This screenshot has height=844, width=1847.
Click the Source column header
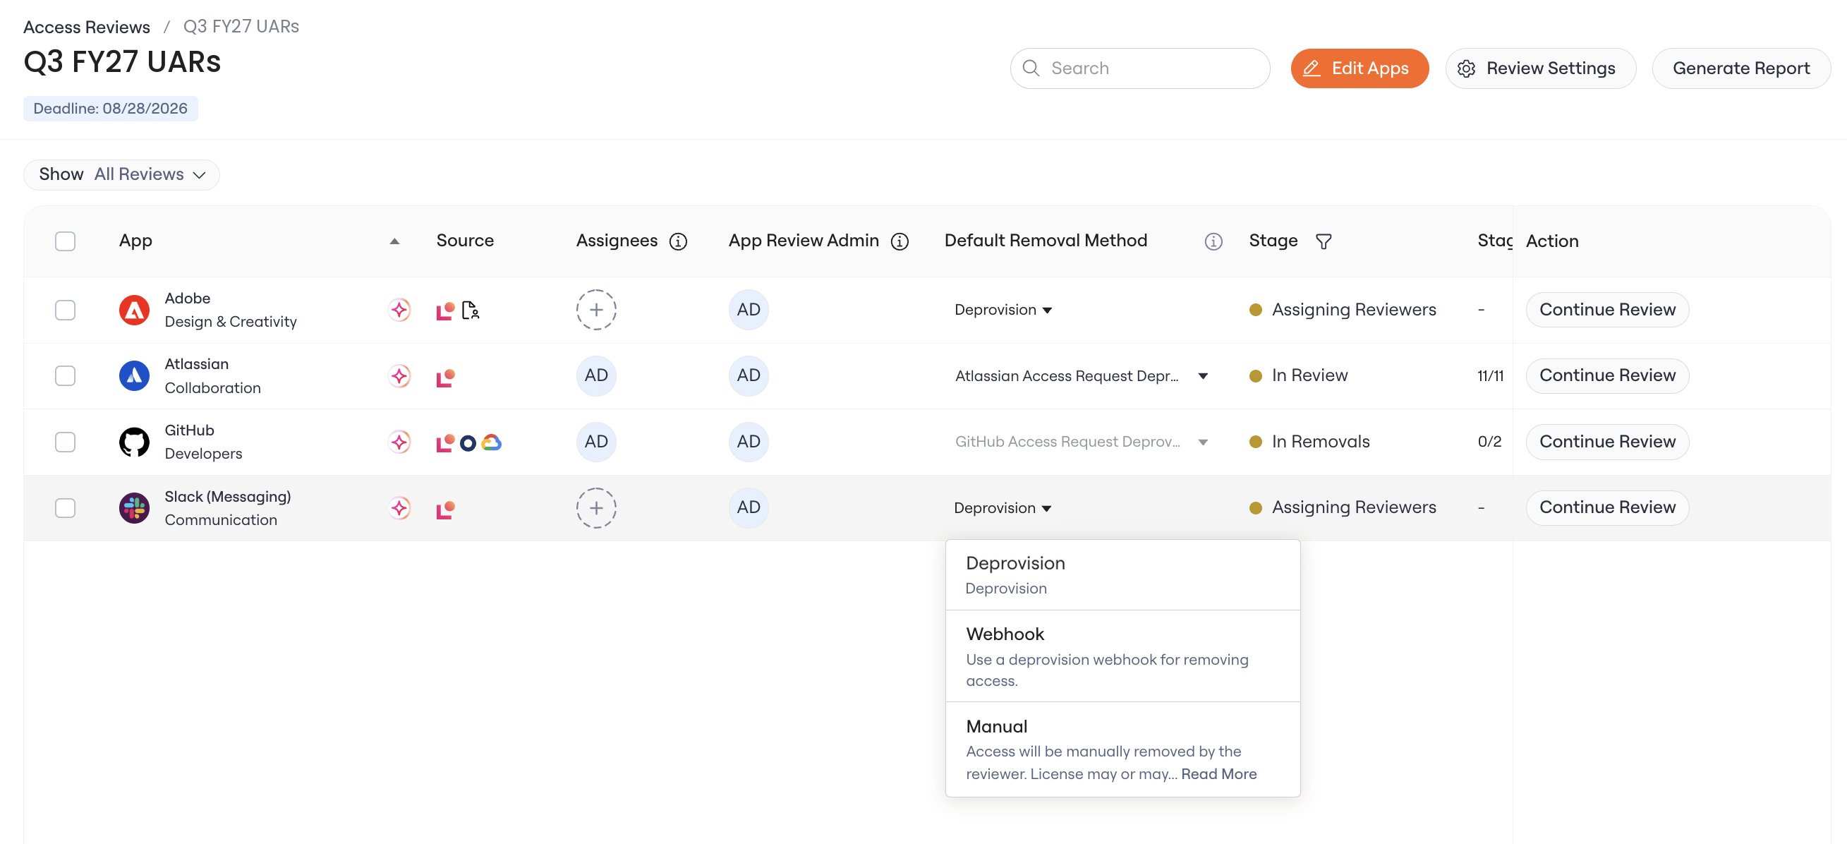tap(465, 241)
